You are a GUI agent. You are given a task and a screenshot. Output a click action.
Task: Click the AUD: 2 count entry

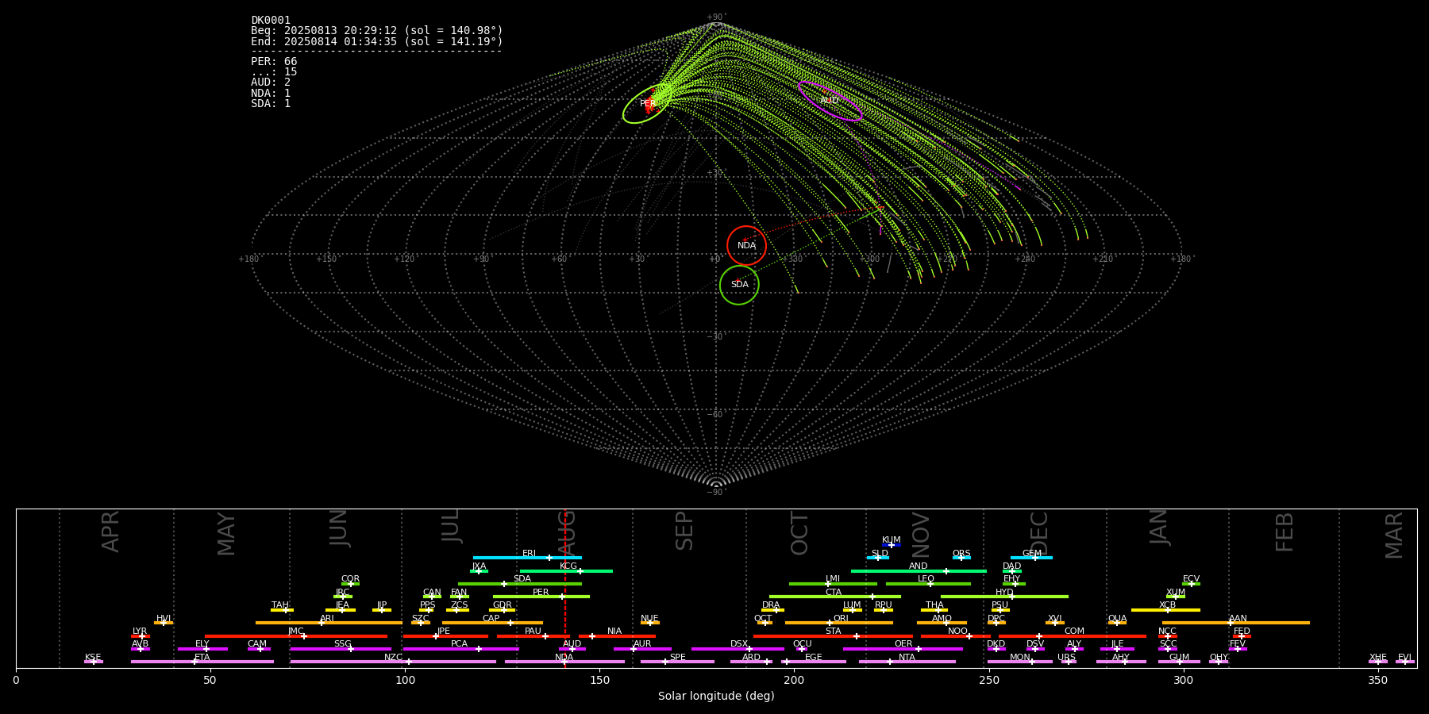point(271,83)
